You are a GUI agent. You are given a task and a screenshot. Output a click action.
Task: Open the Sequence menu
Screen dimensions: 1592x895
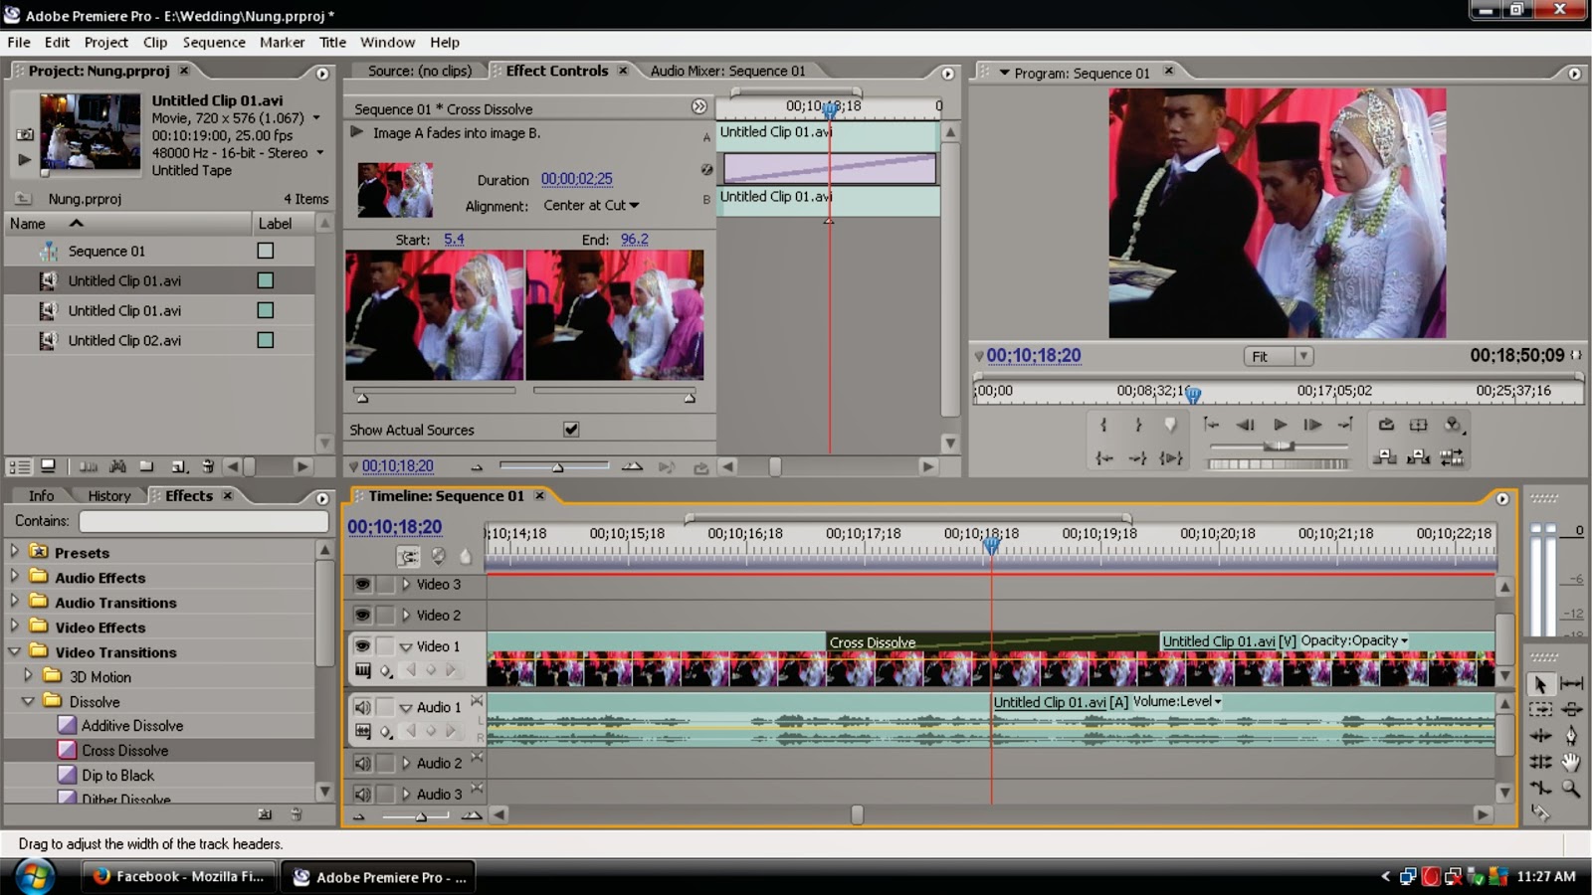214,43
